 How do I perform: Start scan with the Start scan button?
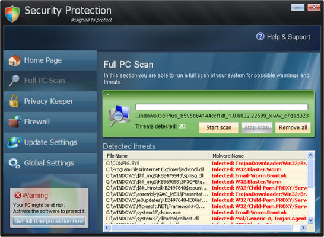coord(219,127)
